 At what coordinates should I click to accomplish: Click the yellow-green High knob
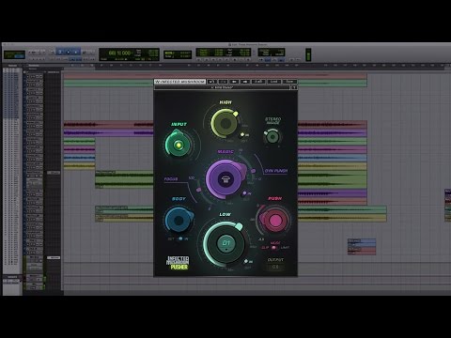pyautogui.click(x=225, y=124)
